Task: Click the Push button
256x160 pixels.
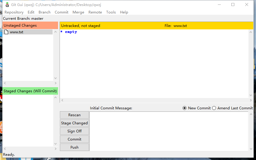Action: point(74,147)
